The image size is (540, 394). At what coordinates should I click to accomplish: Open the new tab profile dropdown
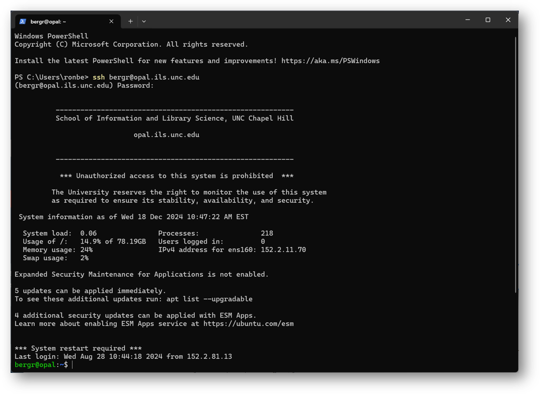(144, 21)
